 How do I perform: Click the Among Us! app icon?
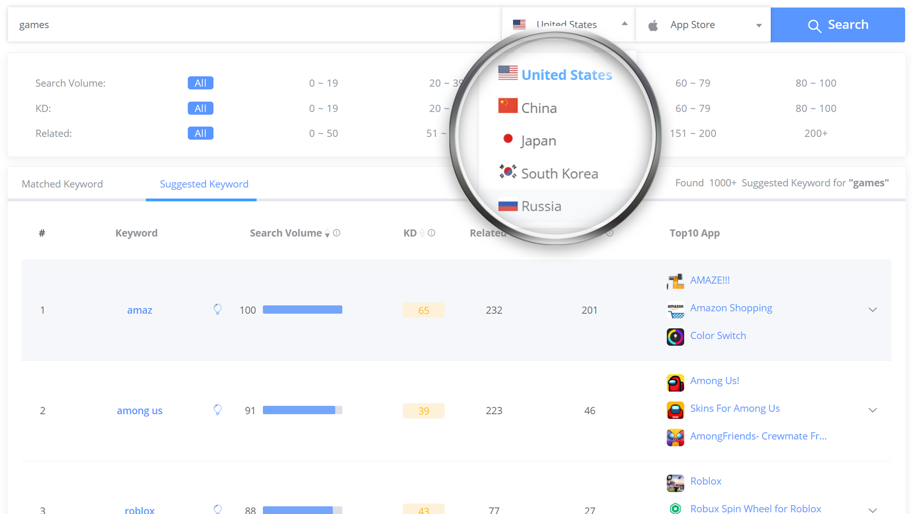click(x=675, y=382)
